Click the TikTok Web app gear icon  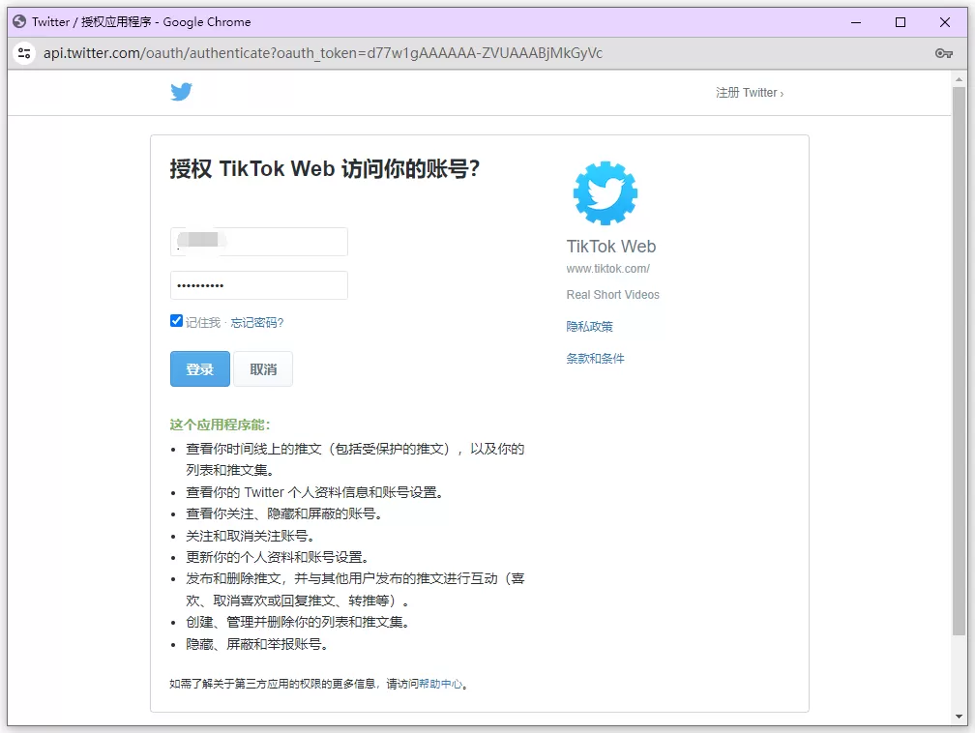606,192
